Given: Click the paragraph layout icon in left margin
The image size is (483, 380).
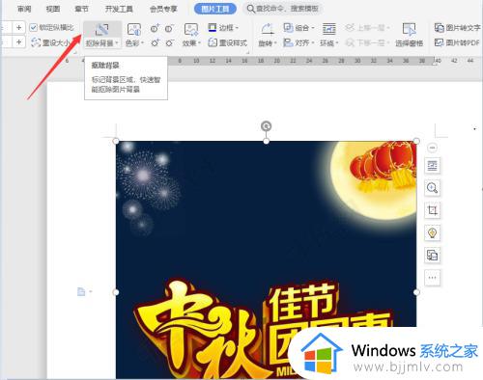Looking at the screenshot, I should pos(81,291).
